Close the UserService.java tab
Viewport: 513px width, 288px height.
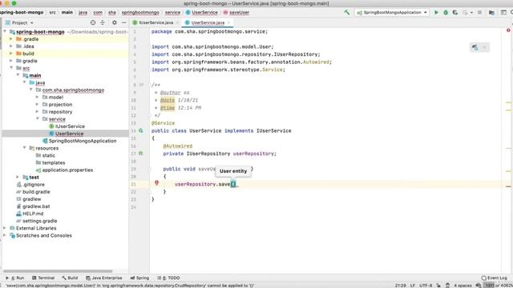pos(229,22)
